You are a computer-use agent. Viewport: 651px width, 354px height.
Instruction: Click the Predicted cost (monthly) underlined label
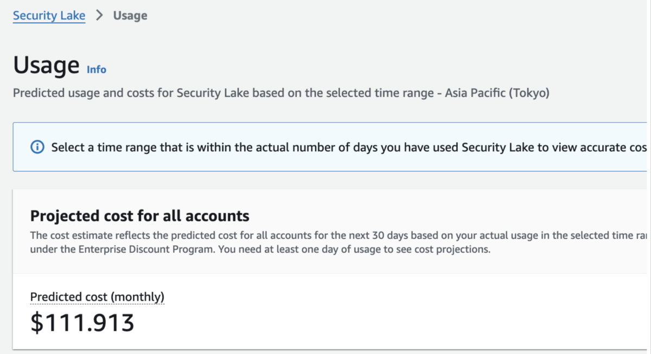pyautogui.click(x=97, y=297)
